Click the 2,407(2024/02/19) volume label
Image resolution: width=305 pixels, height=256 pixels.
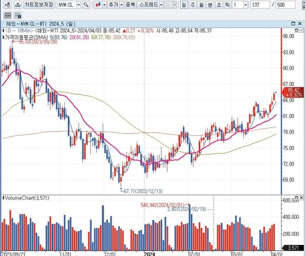tap(187, 209)
